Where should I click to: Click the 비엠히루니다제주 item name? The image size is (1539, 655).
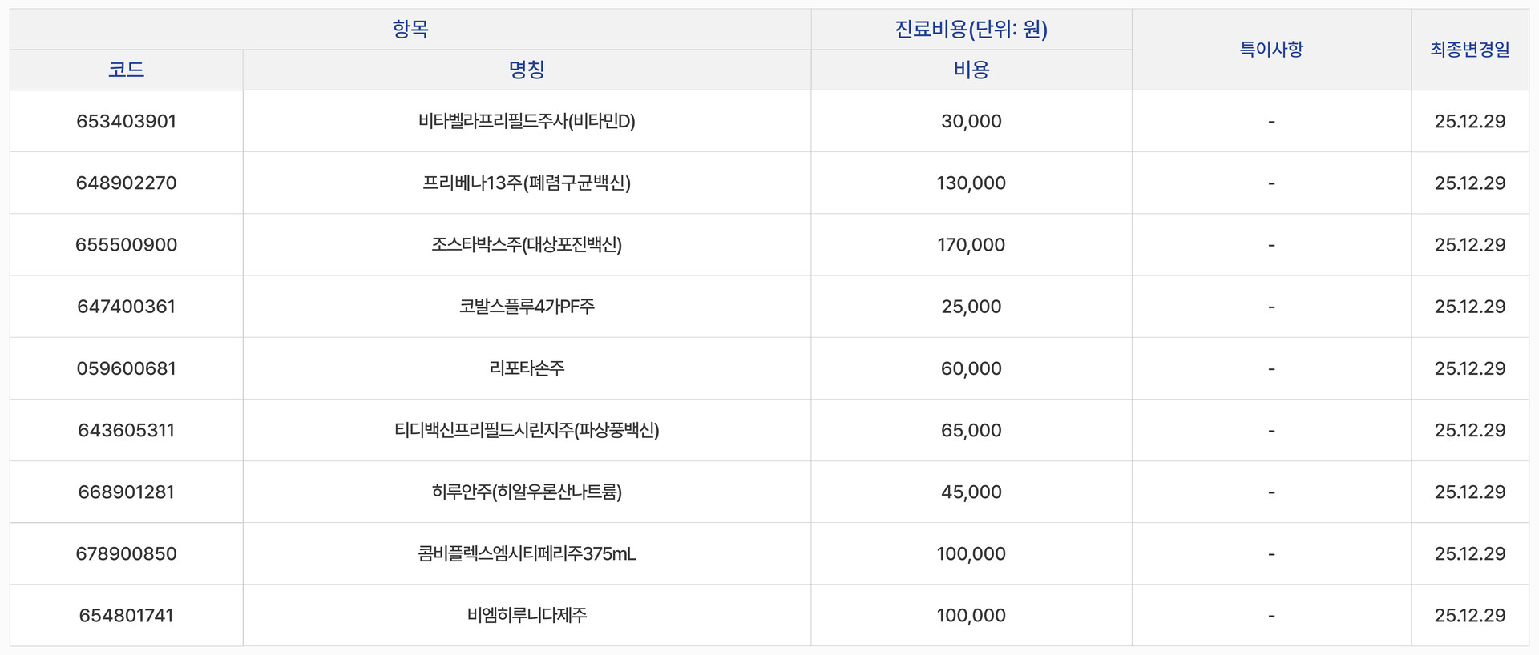coord(527,615)
